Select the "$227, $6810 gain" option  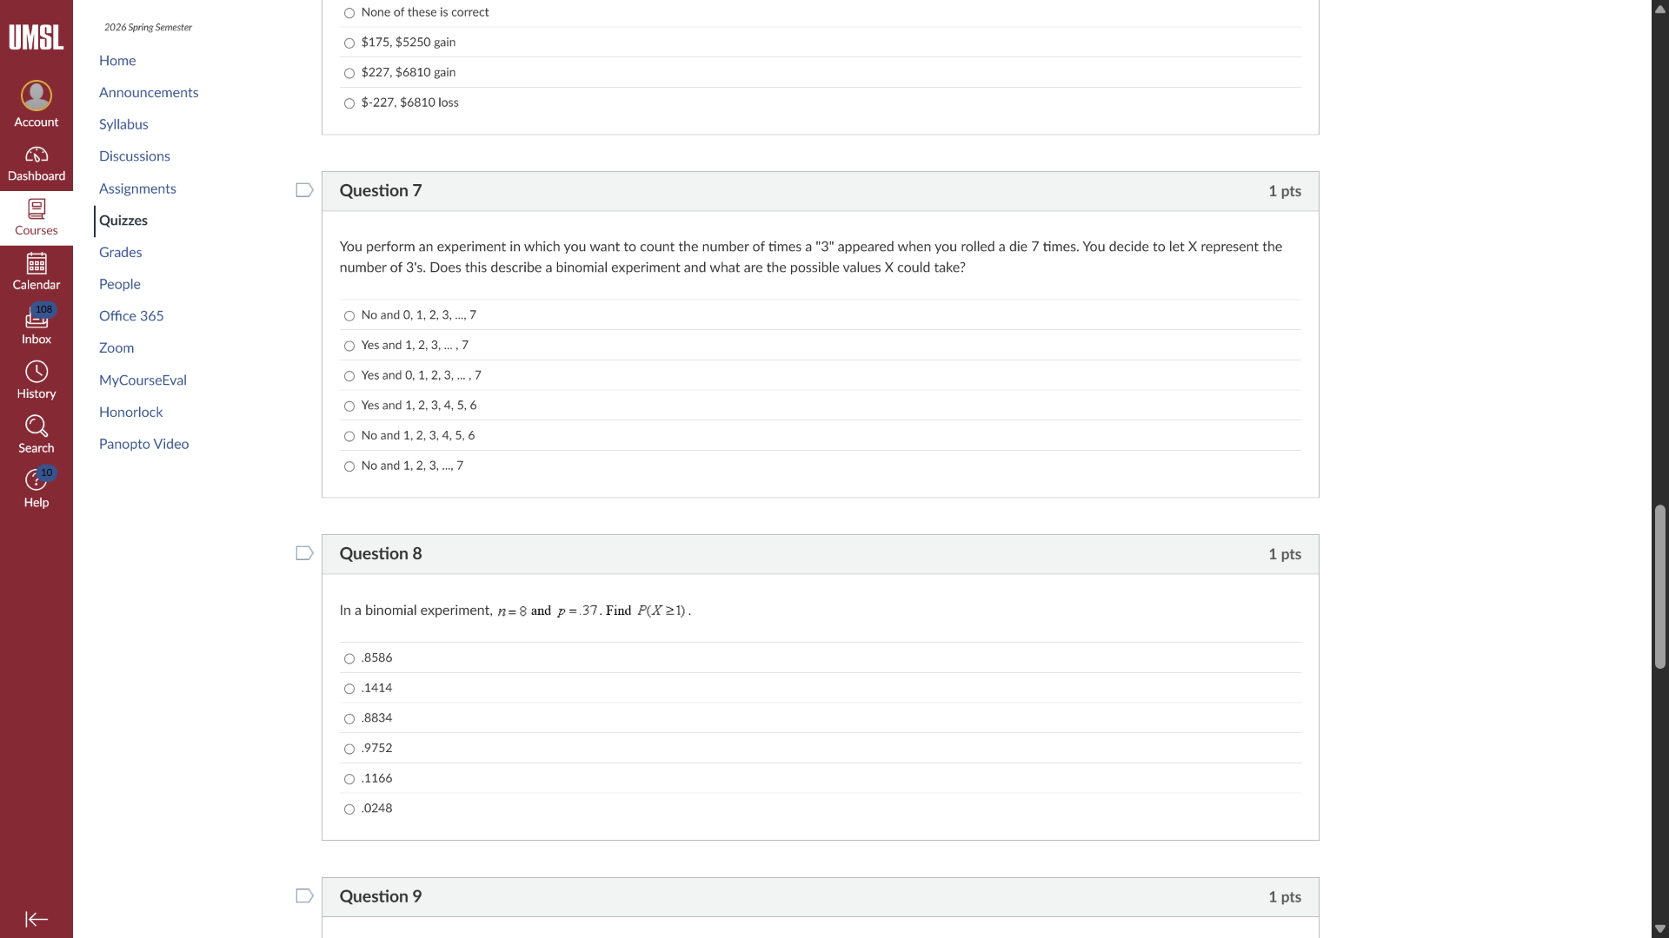349,73
